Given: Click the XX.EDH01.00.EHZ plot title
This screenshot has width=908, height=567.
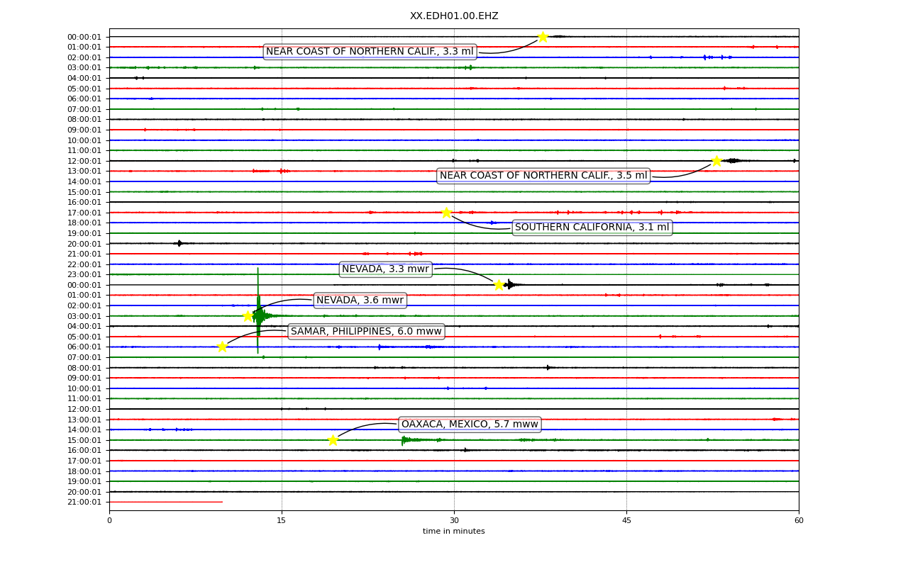Looking at the screenshot, I should 454,16.
